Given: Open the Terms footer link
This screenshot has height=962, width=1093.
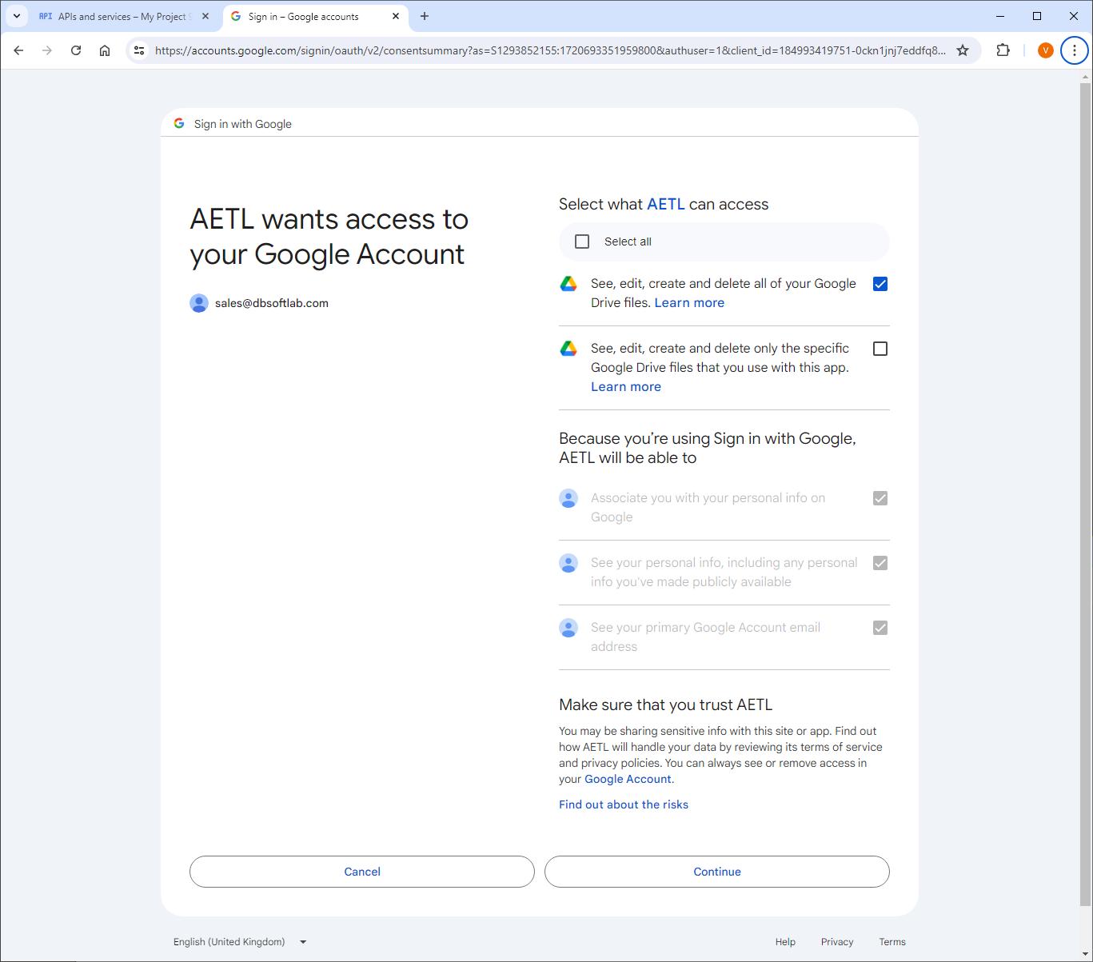Looking at the screenshot, I should click(x=892, y=942).
